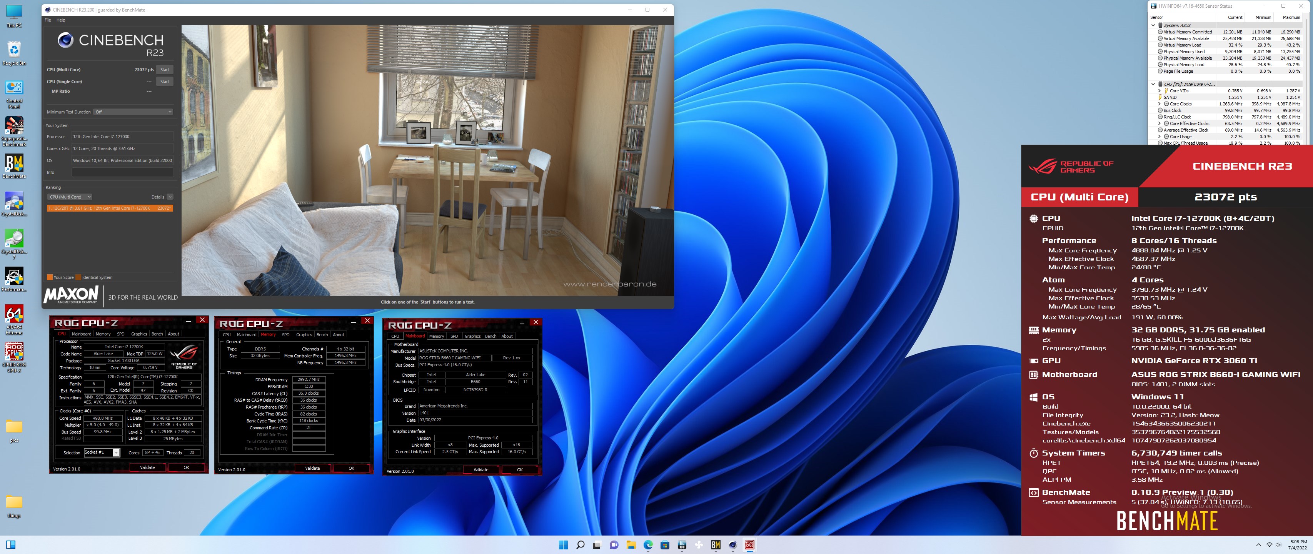
Task: Switch to BenchMate via taskbar BM icon
Action: coord(716,545)
